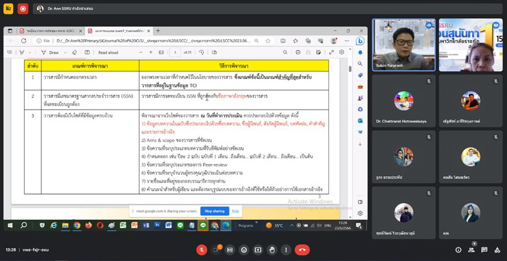The width and height of the screenshot is (507, 261).
Task: Raise hand in the meeting
Action: (272, 250)
